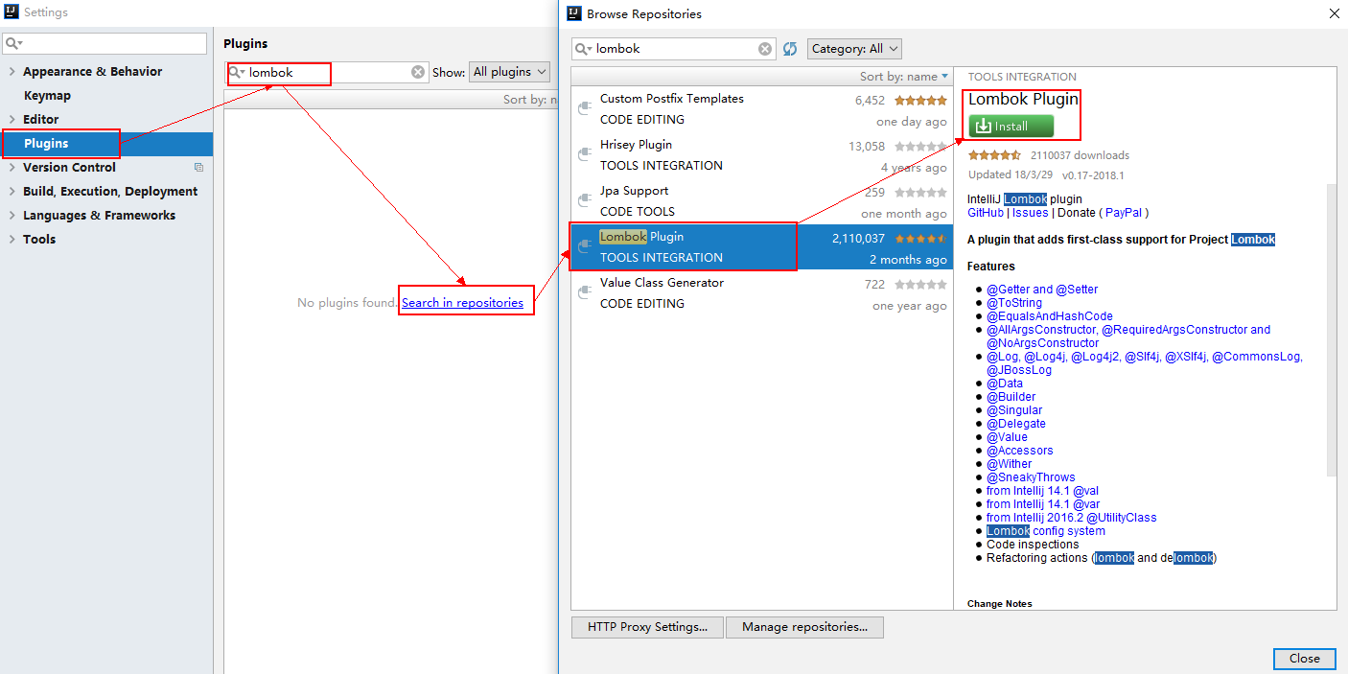Click the project-level icon next to Version Control
The height and width of the screenshot is (674, 1348).
click(x=198, y=168)
